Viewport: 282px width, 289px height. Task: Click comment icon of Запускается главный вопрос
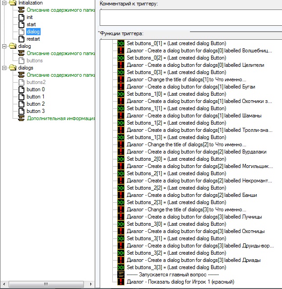[x=121, y=275]
